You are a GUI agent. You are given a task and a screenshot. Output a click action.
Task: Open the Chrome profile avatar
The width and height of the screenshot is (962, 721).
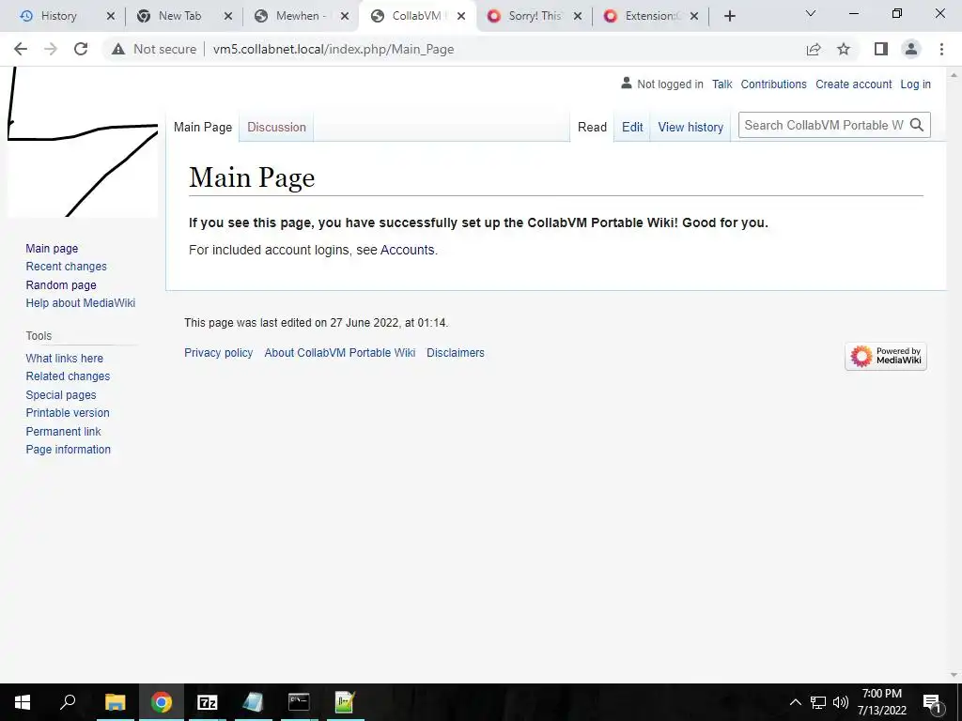coord(911,49)
